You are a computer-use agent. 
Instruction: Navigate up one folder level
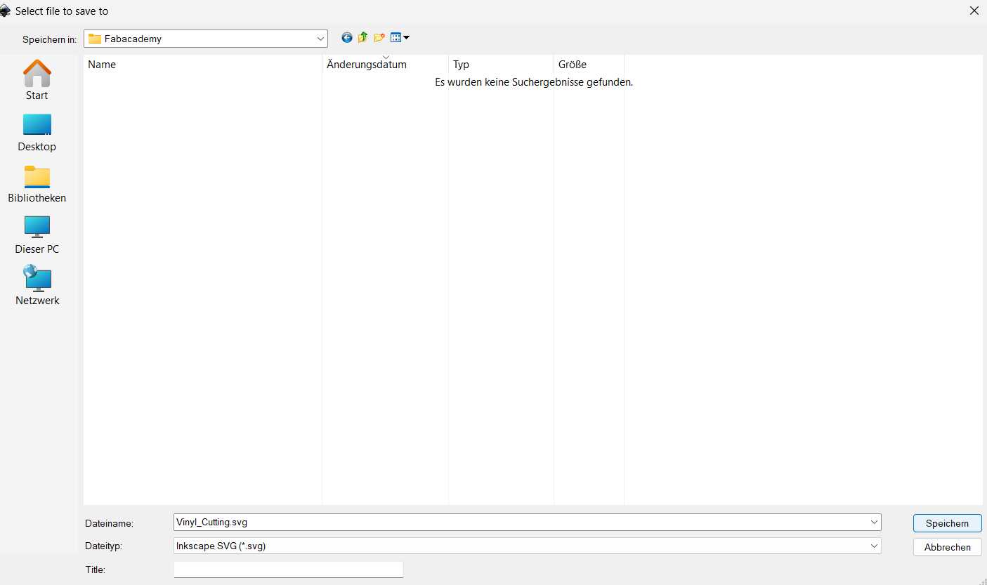point(362,37)
